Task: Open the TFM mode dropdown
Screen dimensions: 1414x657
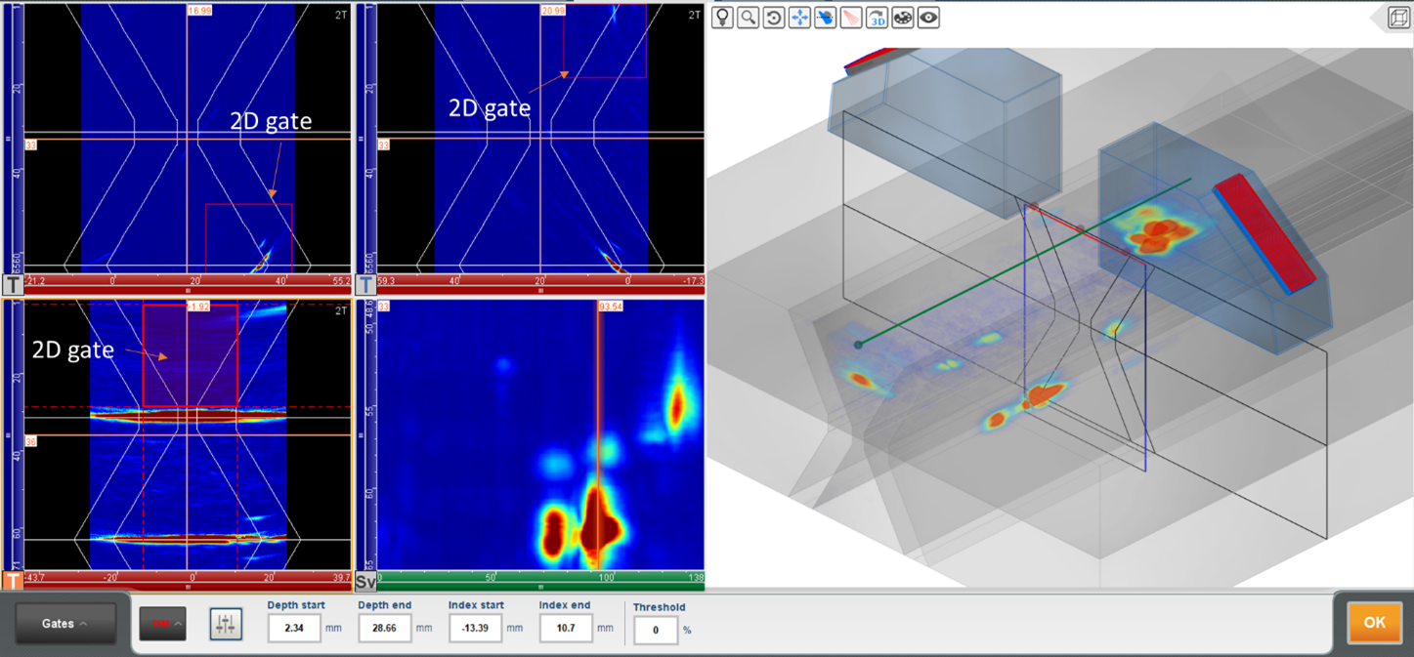Action: click(x=163, y=623)
